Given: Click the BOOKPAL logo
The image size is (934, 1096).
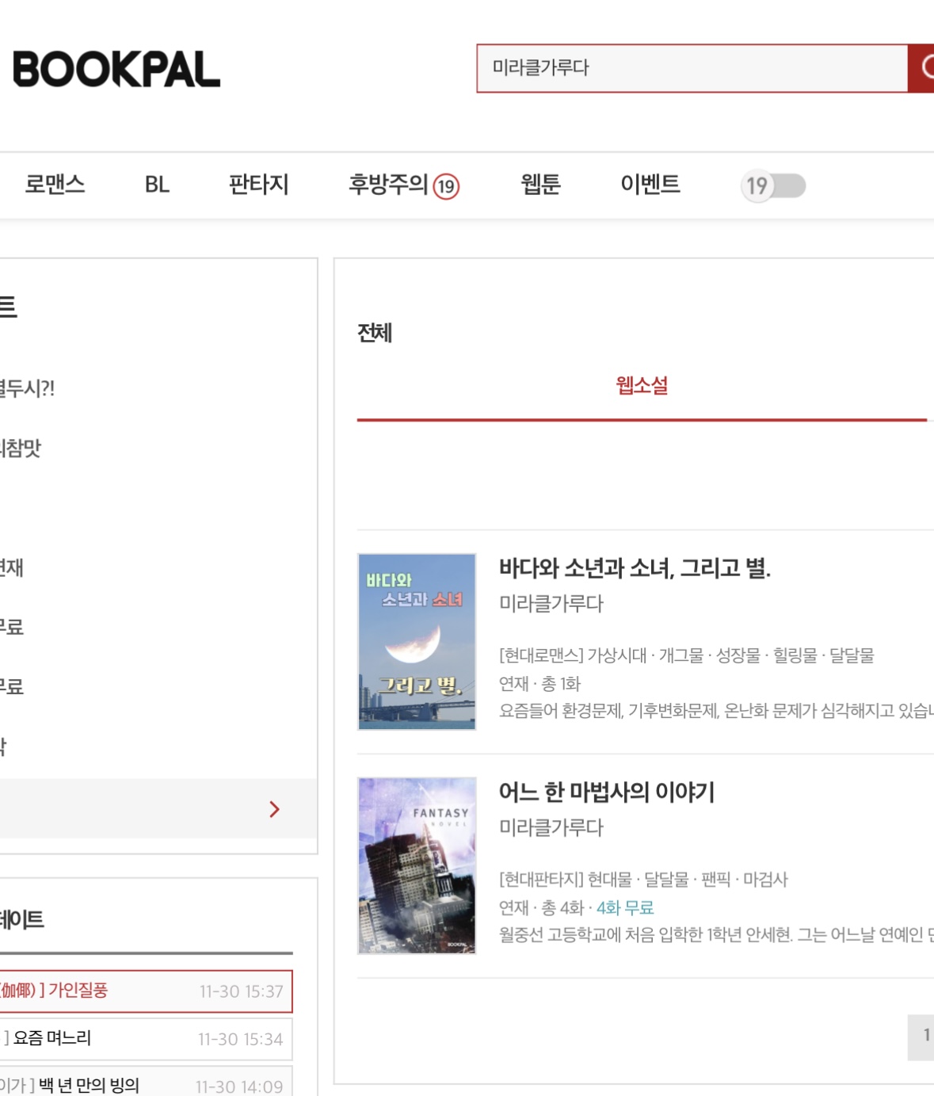Looking at the screenshot, I should tap(116, 69).
